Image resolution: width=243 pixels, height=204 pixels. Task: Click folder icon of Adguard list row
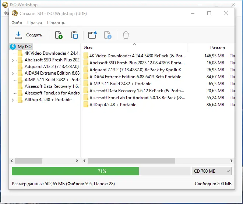pyautogui.click(x=86, y=70)
